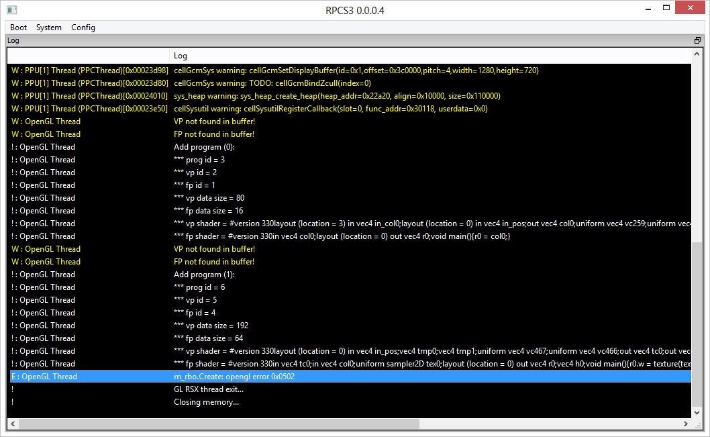Click the horizontal scrollbar right arrow

(686, 424)
